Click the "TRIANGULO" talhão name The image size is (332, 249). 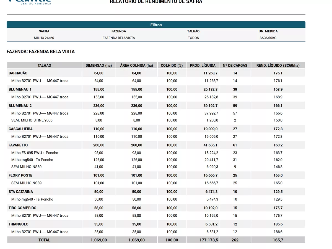(x=18, y=224)
